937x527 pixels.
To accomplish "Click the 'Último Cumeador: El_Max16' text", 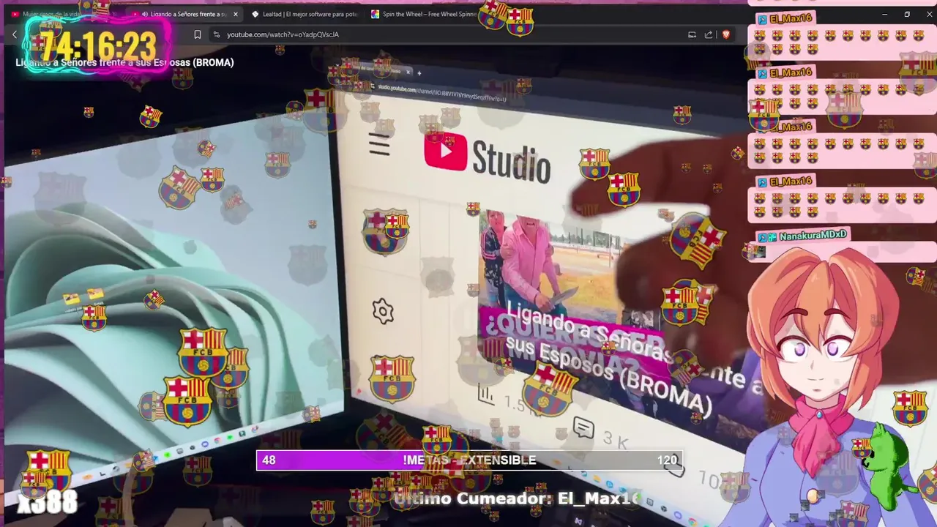I will tap(518, 499).
